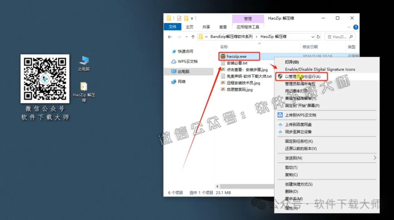Image resolution: width=394 pixels, height=220 pixels.
Task: Open the HaoZip 解压缩 desktop folder
Action: [84, 92]
